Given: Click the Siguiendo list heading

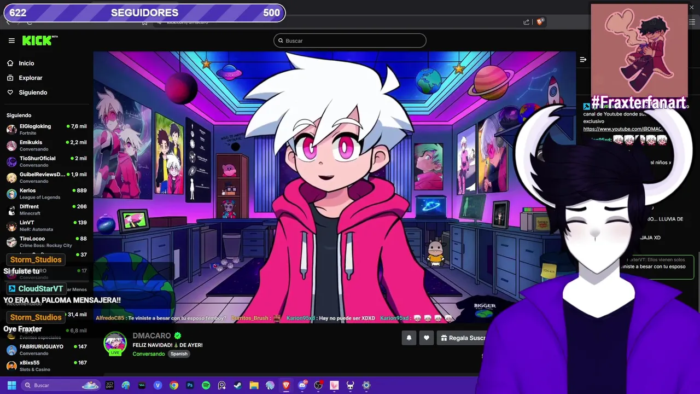Looking at the screenshot, I should (x=19, y=115).
